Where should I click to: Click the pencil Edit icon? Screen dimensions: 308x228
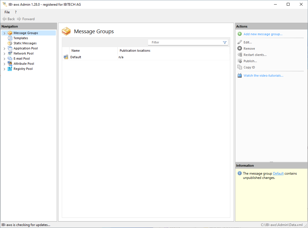pyautogui.click(x=240, y=42)
